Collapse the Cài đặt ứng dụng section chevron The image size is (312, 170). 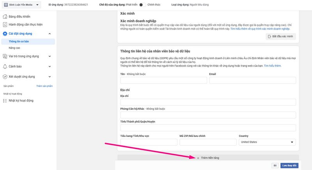coord(50,34)
